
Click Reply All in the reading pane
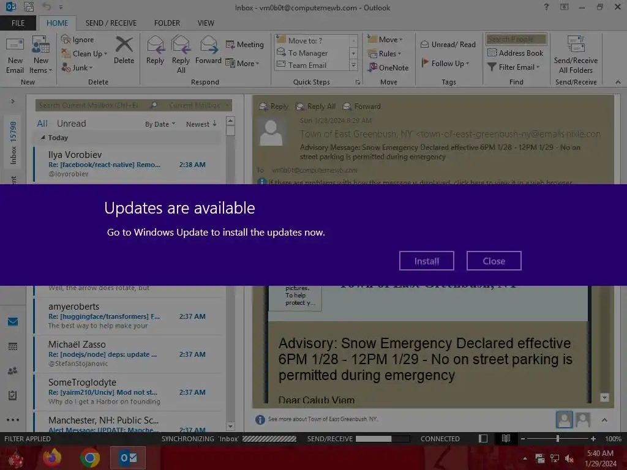pos(315,106)
